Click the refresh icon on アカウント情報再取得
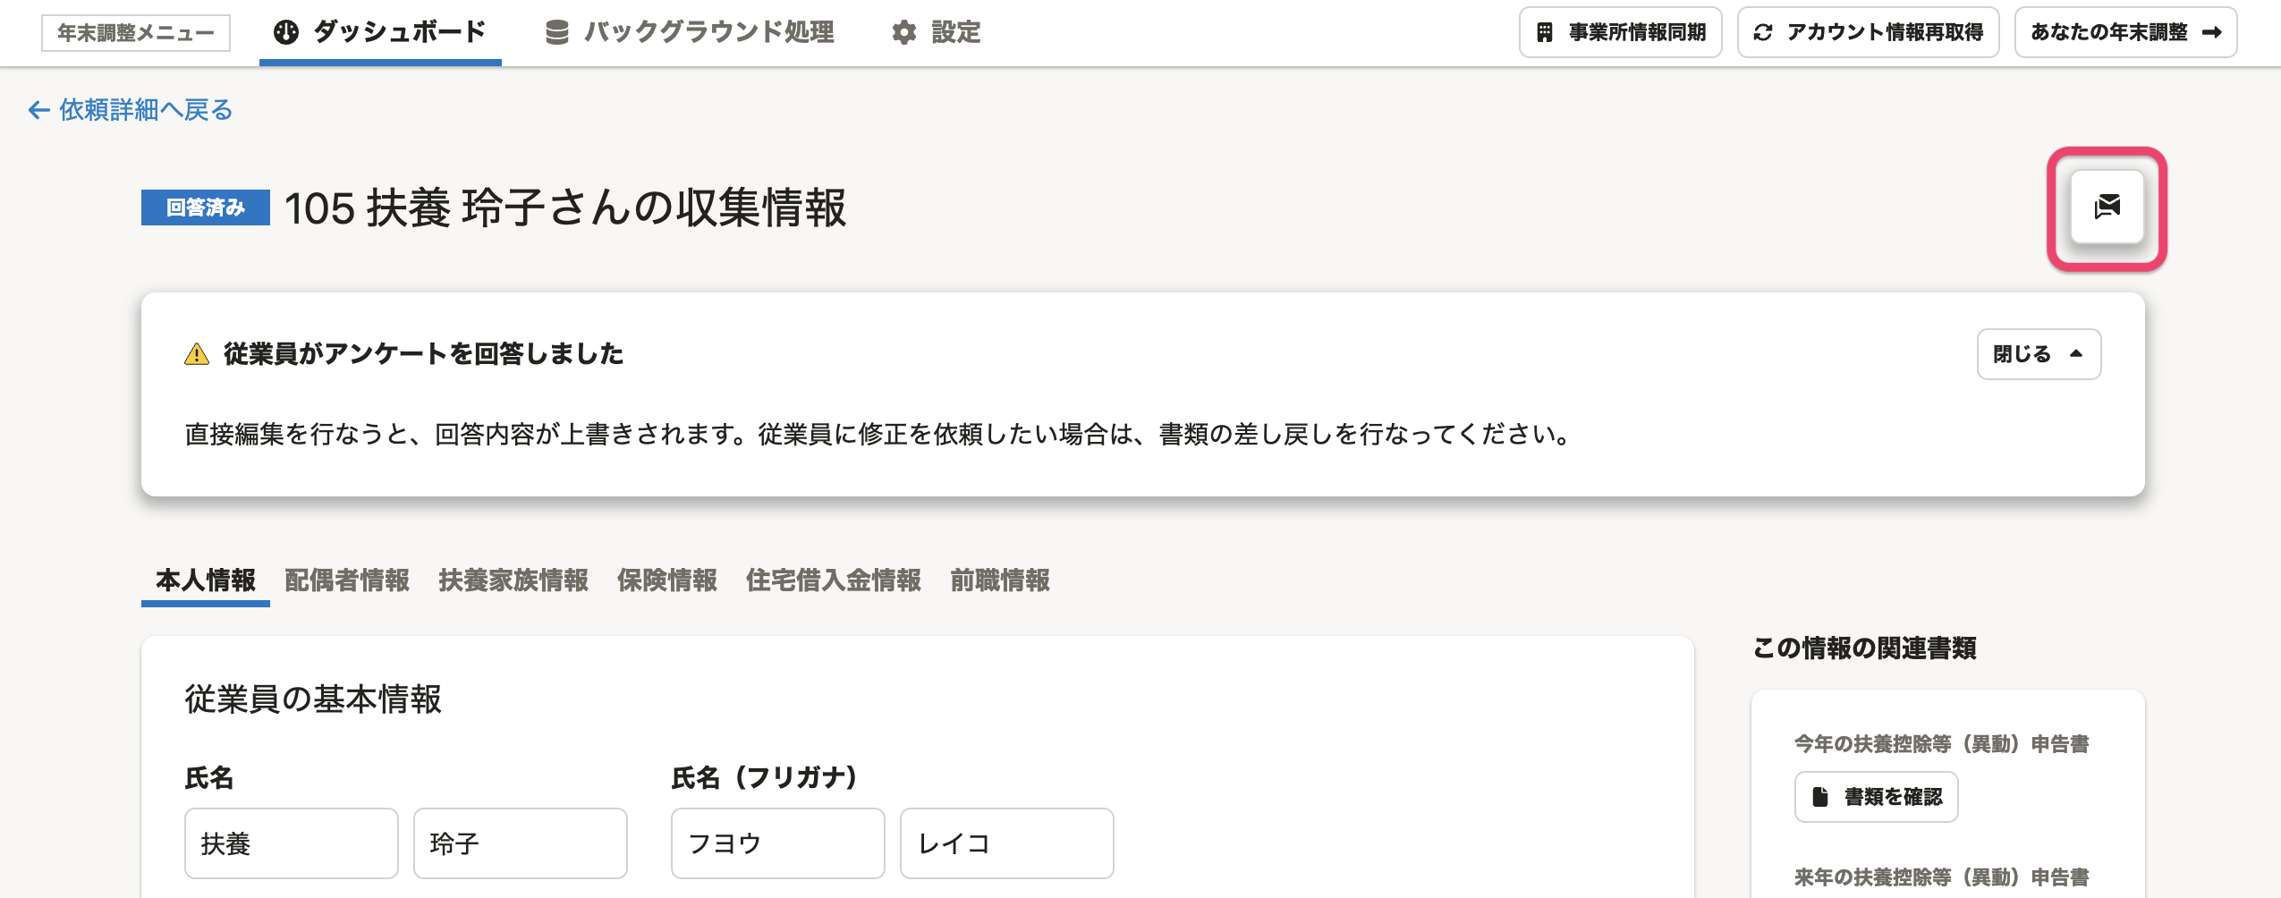 pos(1763,33)
